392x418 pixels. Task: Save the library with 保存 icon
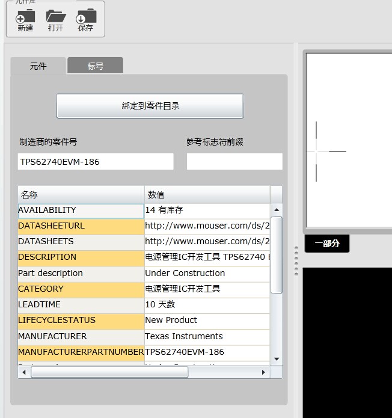point(86,20)
